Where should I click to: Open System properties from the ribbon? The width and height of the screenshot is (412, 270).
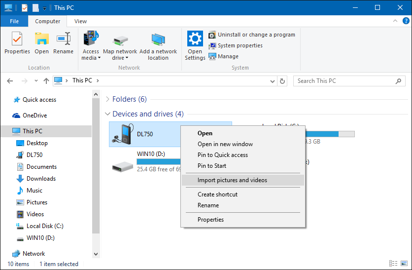236,45
